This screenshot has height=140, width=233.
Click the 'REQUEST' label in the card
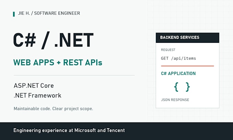pos(168,50)
